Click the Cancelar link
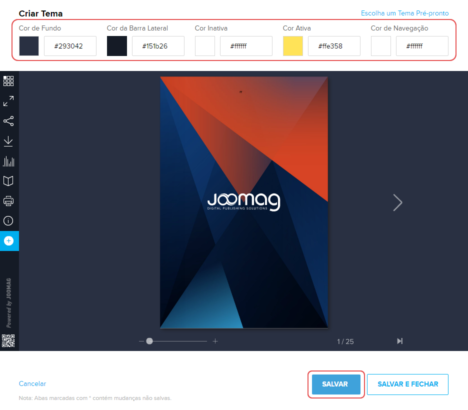The height and width of the screenshot is (410, 468). coord(32,383)
